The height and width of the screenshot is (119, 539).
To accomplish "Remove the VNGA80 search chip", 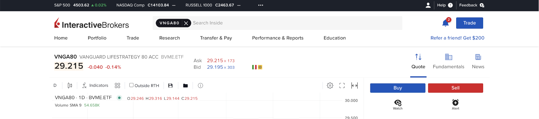I will pos(186,23).
